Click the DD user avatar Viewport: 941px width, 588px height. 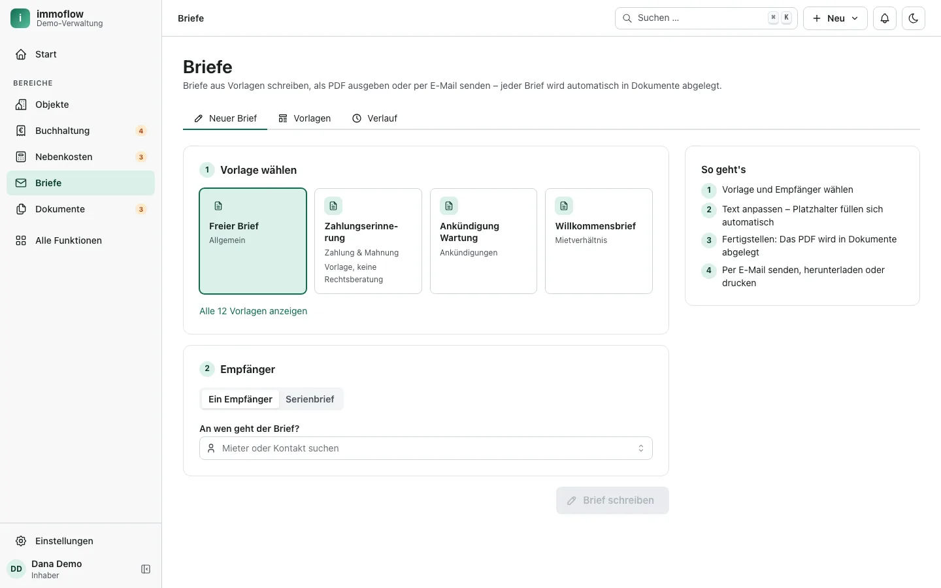16,569
